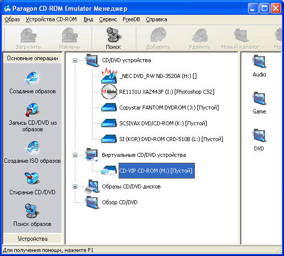The image size is (284, 256).
Task: Click the SI (KOR) DVD-ROM drive icon
Action: (109, 139)
